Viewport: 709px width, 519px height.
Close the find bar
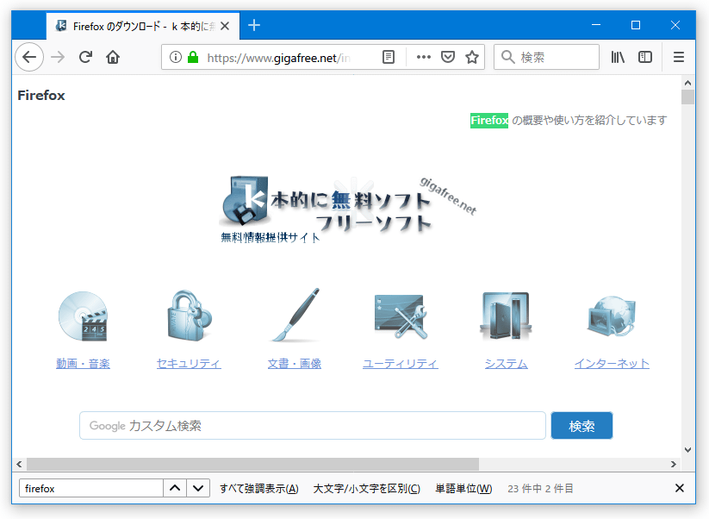coord(679,488)
